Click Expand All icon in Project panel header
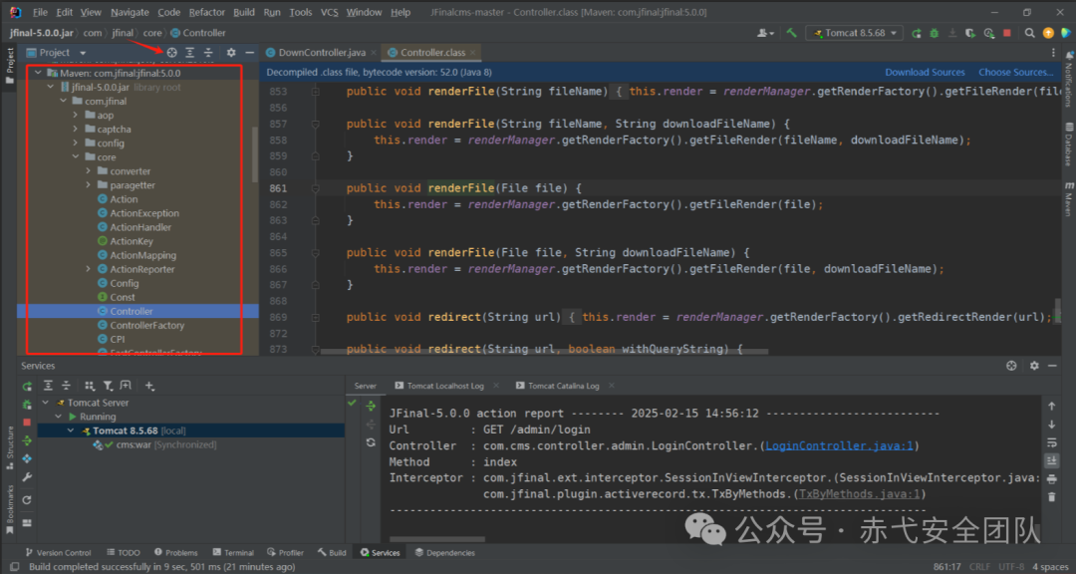 coord(190,52)
